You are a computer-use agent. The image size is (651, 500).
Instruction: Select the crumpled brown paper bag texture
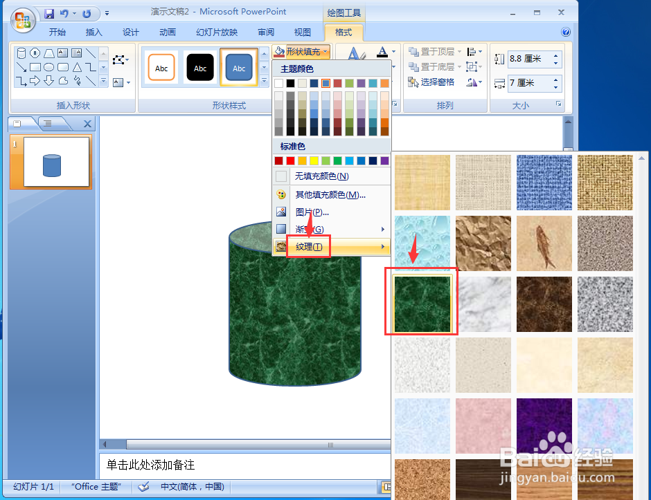[x=483, y=243]
